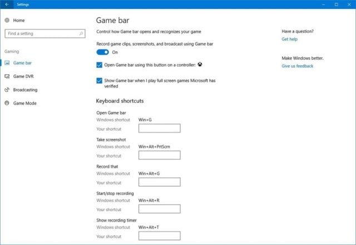Click Your shortcut field for Take screenshot

[x=160, y=155]
